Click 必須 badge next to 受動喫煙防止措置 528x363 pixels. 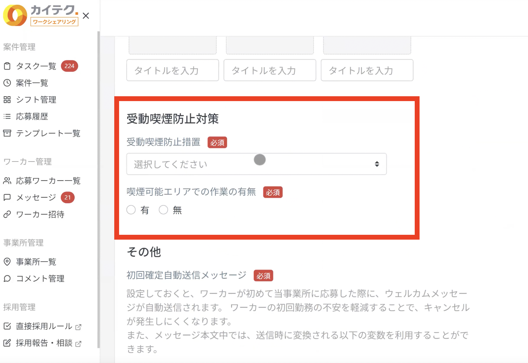pyautogui.click(x=217, y=142)
